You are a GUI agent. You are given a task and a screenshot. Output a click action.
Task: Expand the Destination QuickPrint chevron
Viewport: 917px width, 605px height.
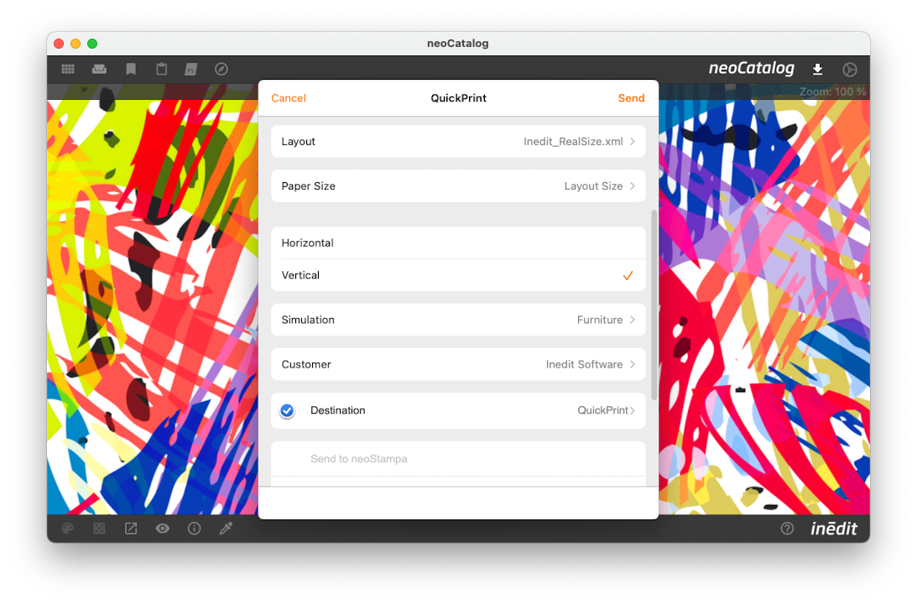633,410
